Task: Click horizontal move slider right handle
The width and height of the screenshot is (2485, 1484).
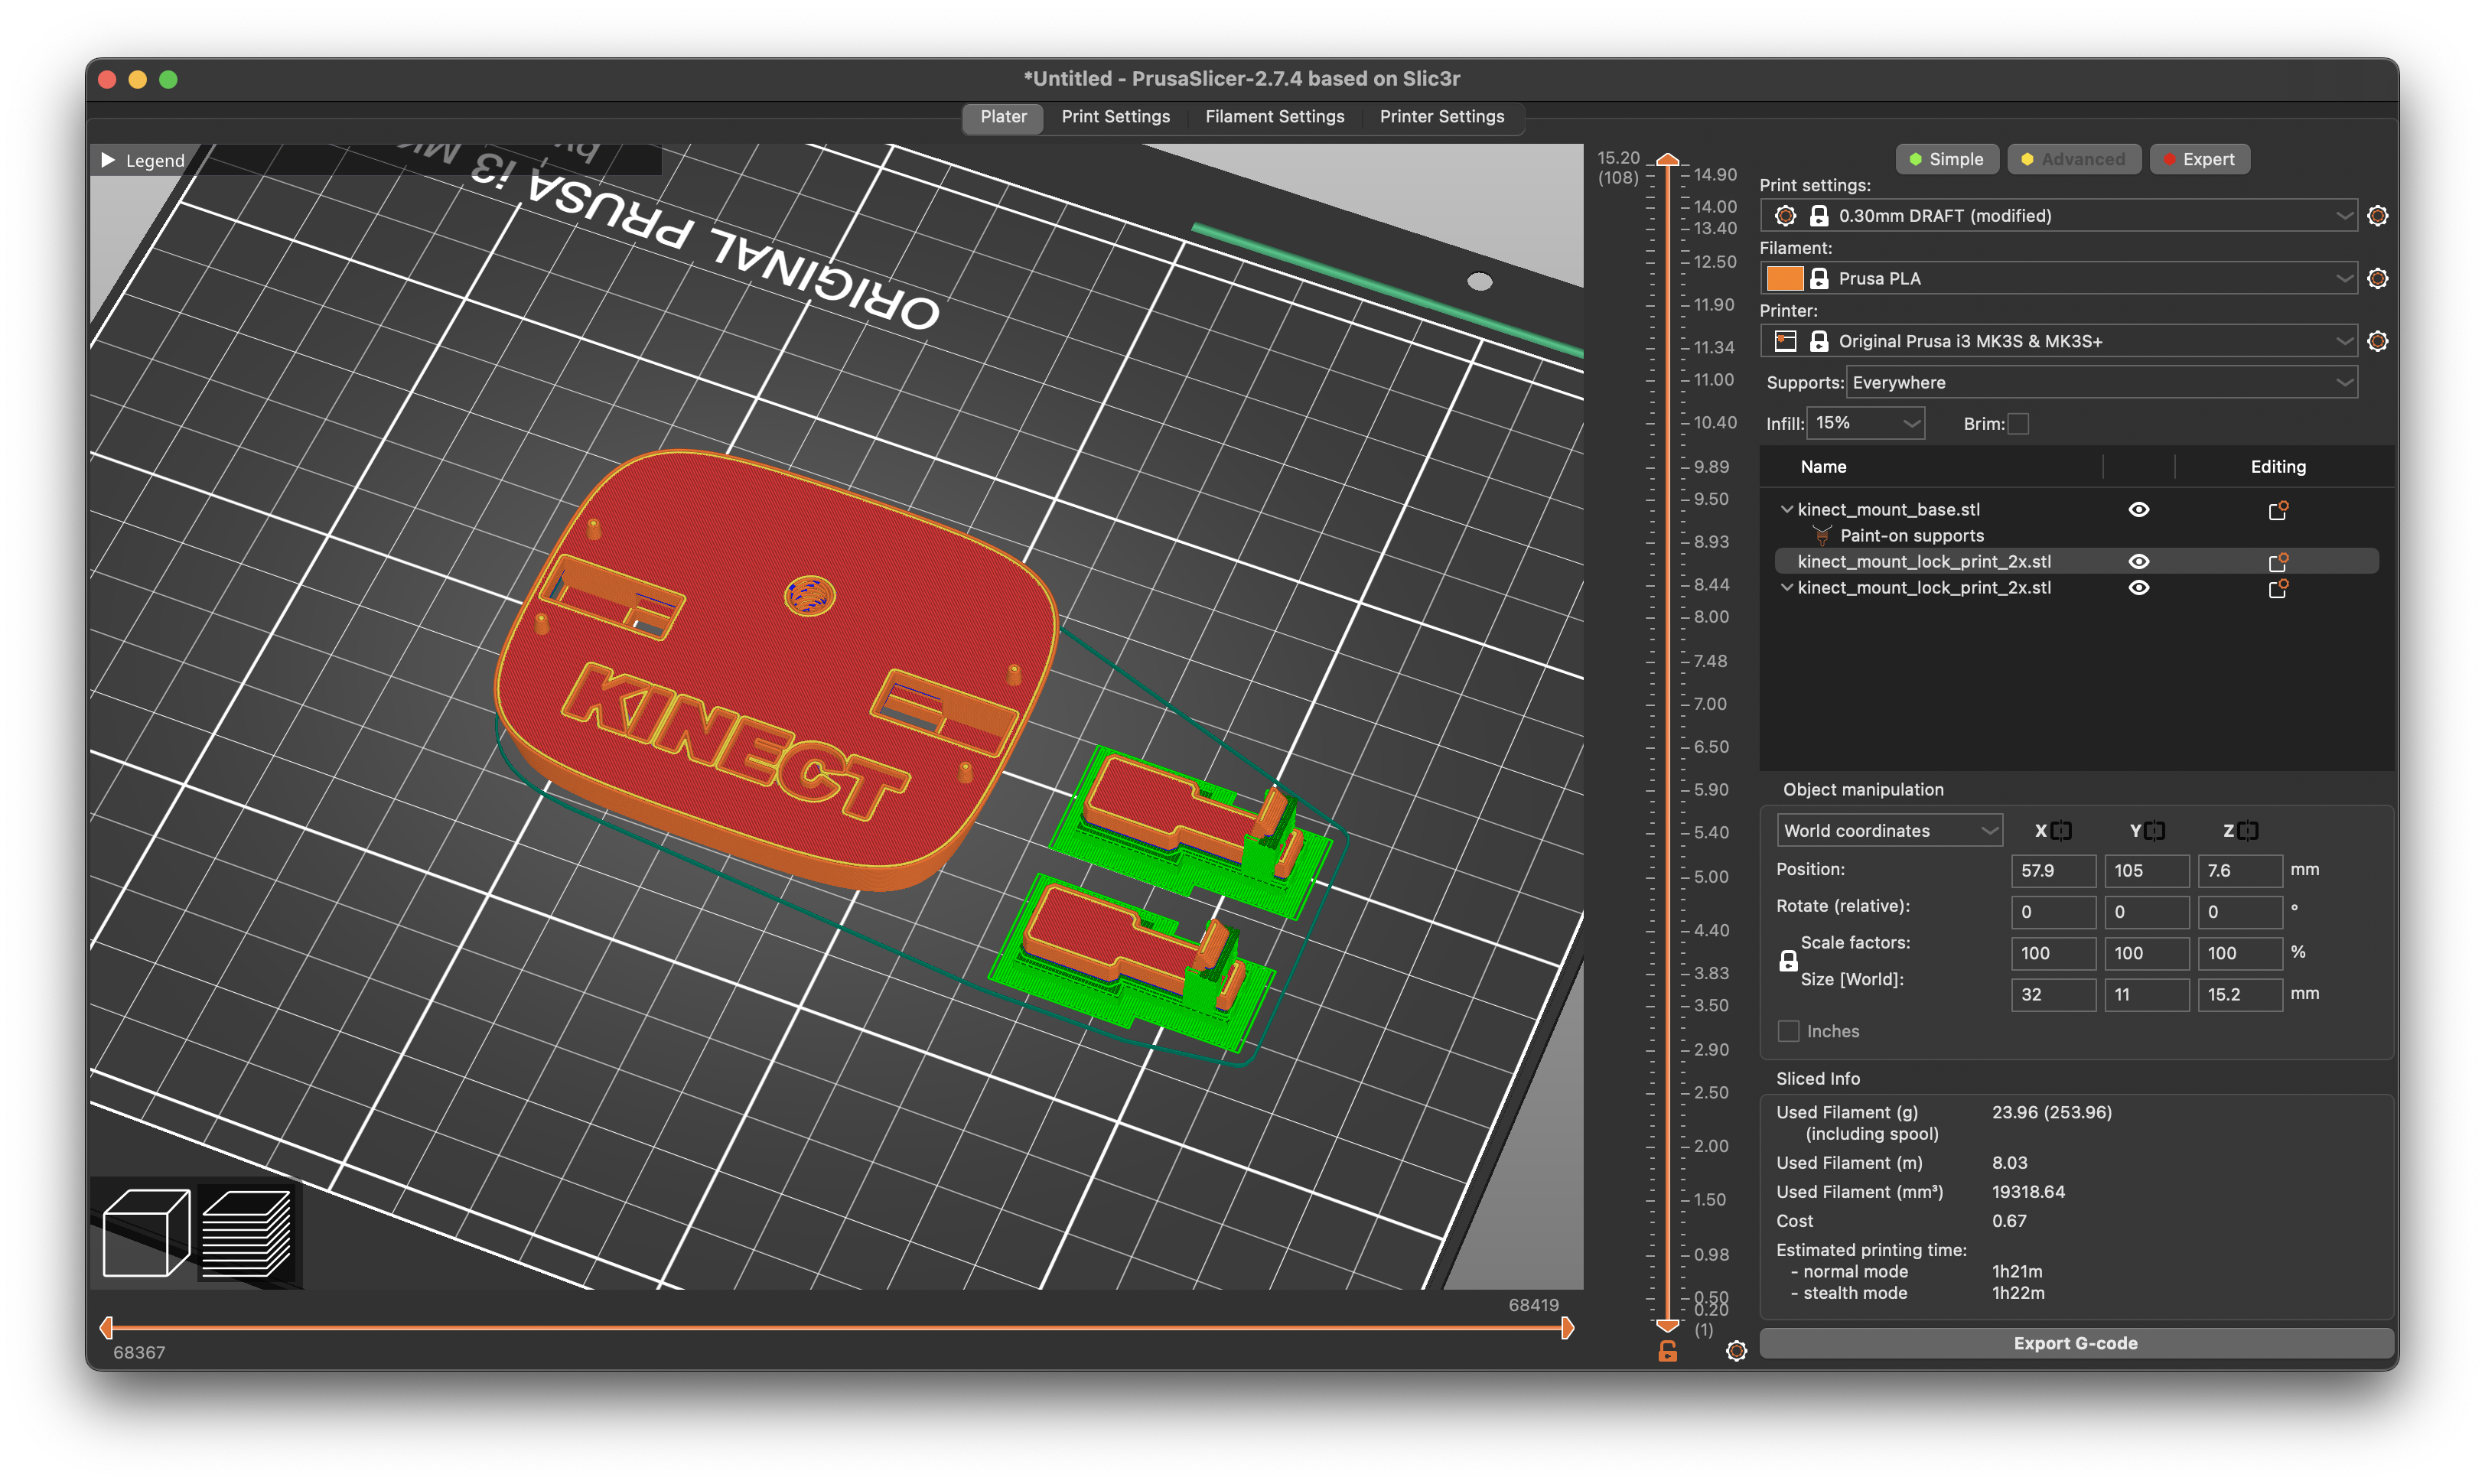Action: point(1567,1328)
